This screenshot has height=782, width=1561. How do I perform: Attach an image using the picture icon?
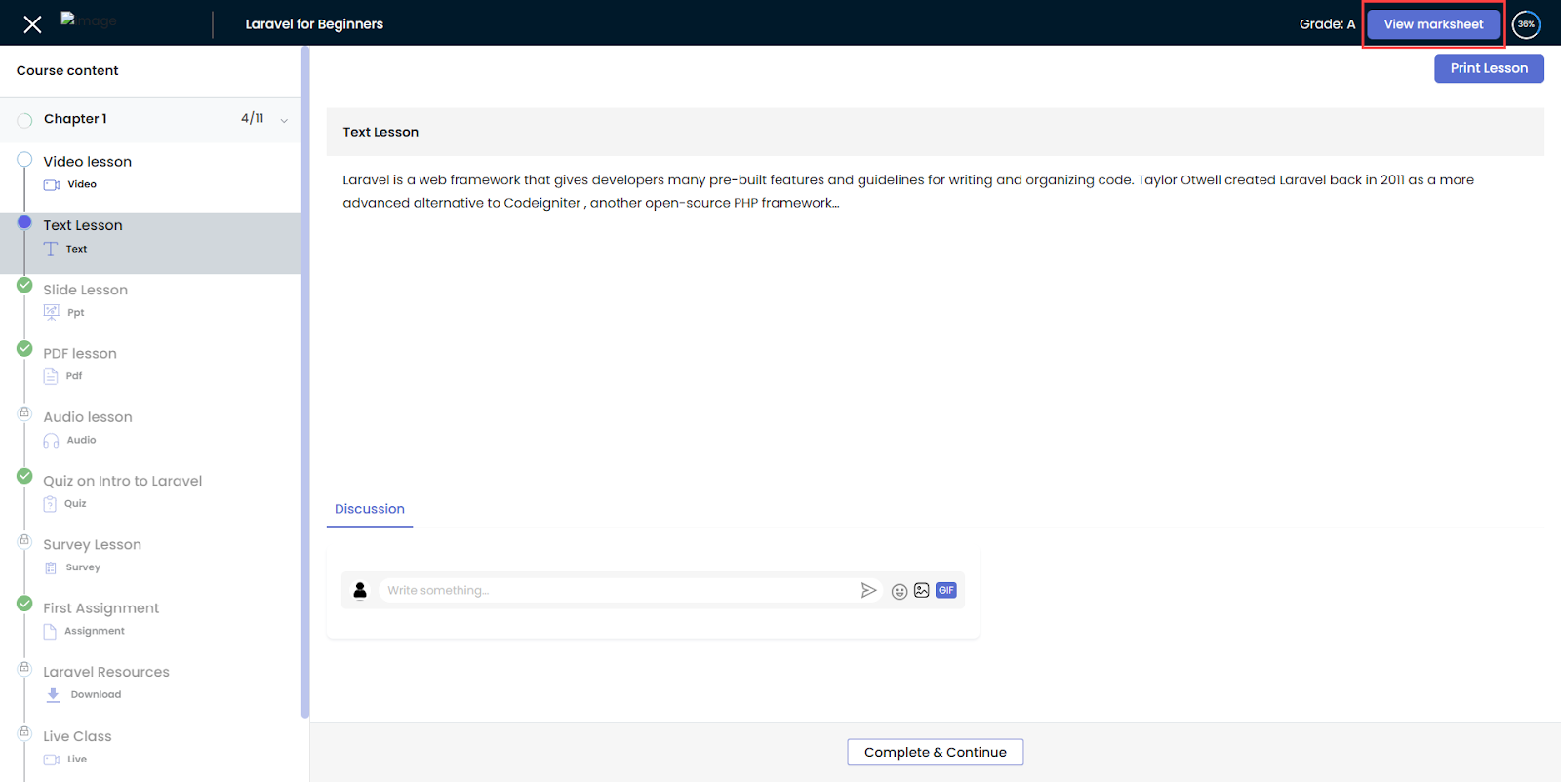[x=922, y=590]
